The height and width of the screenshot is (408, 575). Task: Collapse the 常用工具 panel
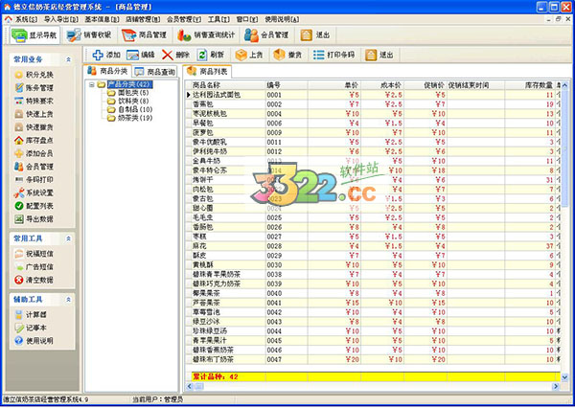68,238
